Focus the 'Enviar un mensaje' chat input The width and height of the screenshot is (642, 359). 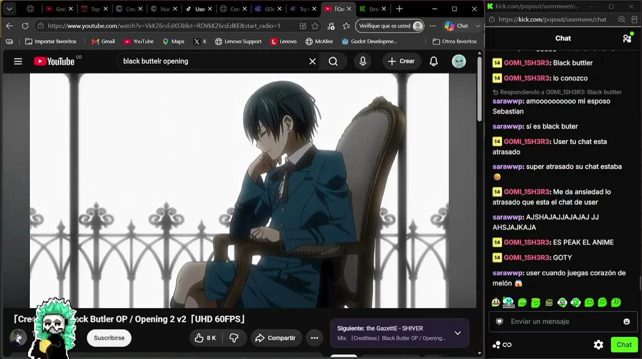coord(563,322)
